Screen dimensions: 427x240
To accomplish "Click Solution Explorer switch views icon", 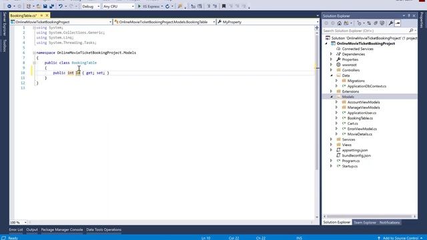I will (346, 23).
